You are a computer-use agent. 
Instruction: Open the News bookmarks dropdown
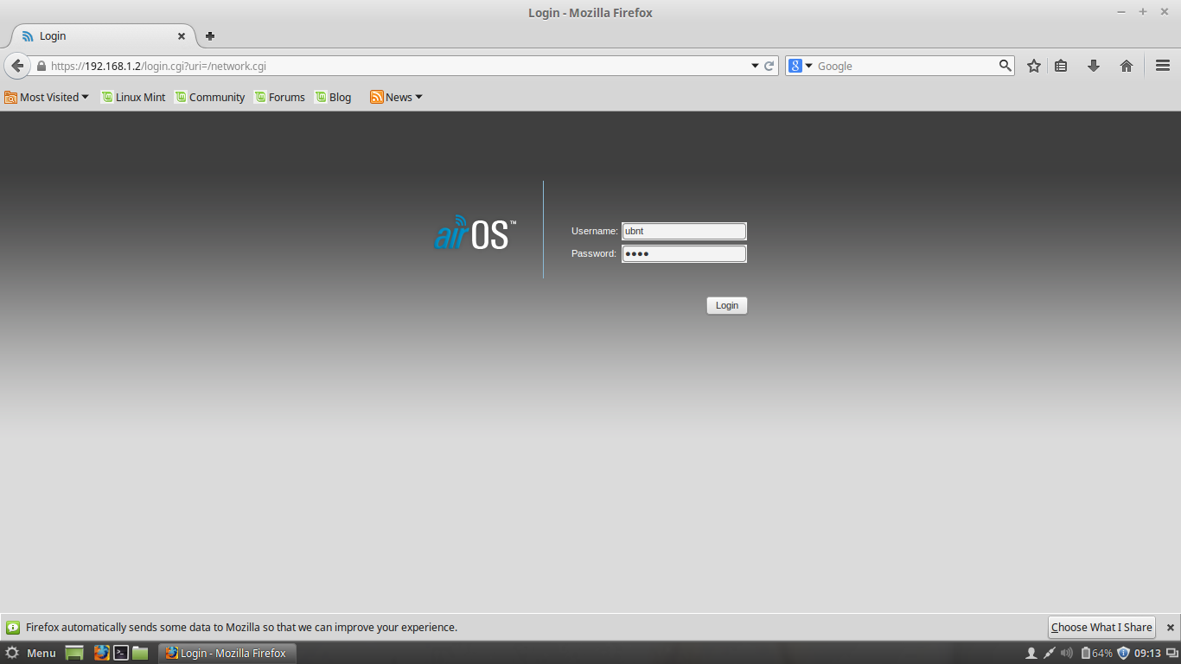[x=395, y=97]
